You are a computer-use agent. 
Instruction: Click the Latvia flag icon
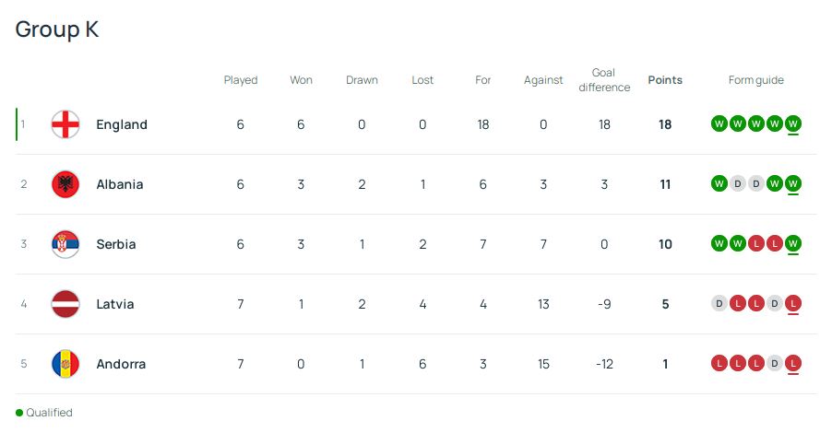pos(65,304)
